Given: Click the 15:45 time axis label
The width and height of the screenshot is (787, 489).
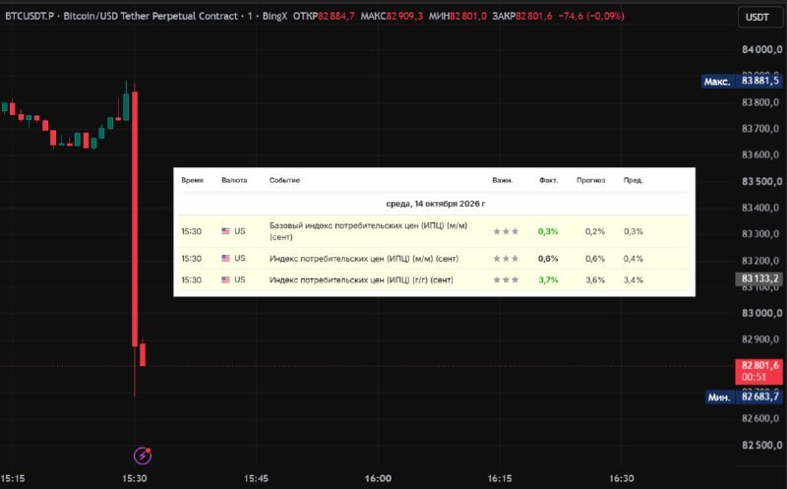Looking at the screenshot, I should (256, 478).
